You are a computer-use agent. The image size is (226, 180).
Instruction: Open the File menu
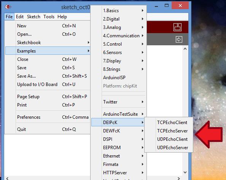point(9,17)
